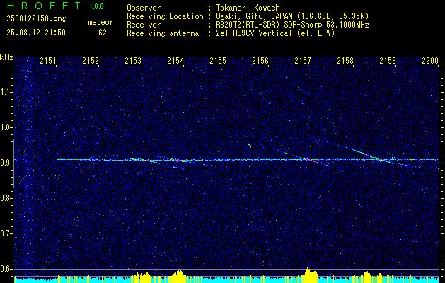This screenshot has height=283, width=445.
Task: Click time marker 2158
Action: pos(345,60)
